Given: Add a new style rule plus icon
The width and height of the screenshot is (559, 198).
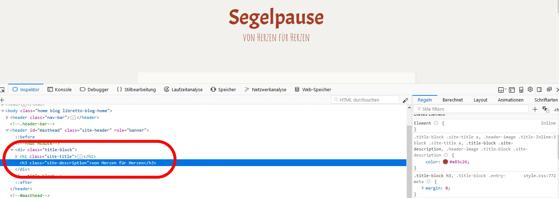Looking at the screenshot, I should (535, 109).
